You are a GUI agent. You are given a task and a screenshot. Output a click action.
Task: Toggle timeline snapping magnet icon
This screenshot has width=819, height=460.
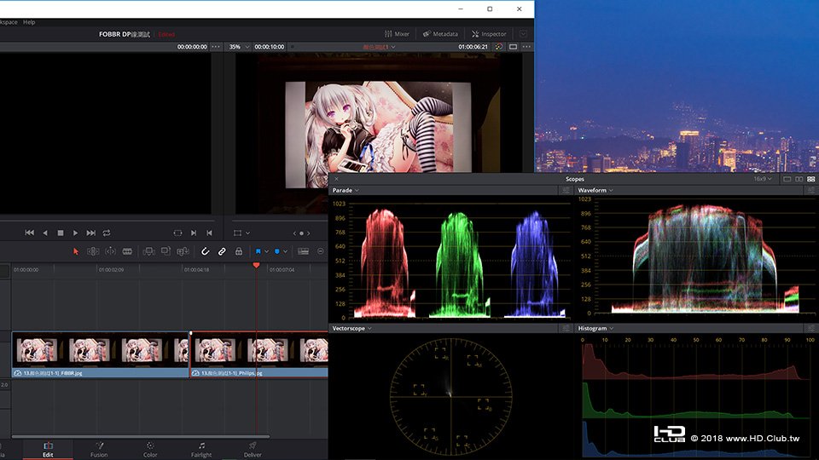205,251
